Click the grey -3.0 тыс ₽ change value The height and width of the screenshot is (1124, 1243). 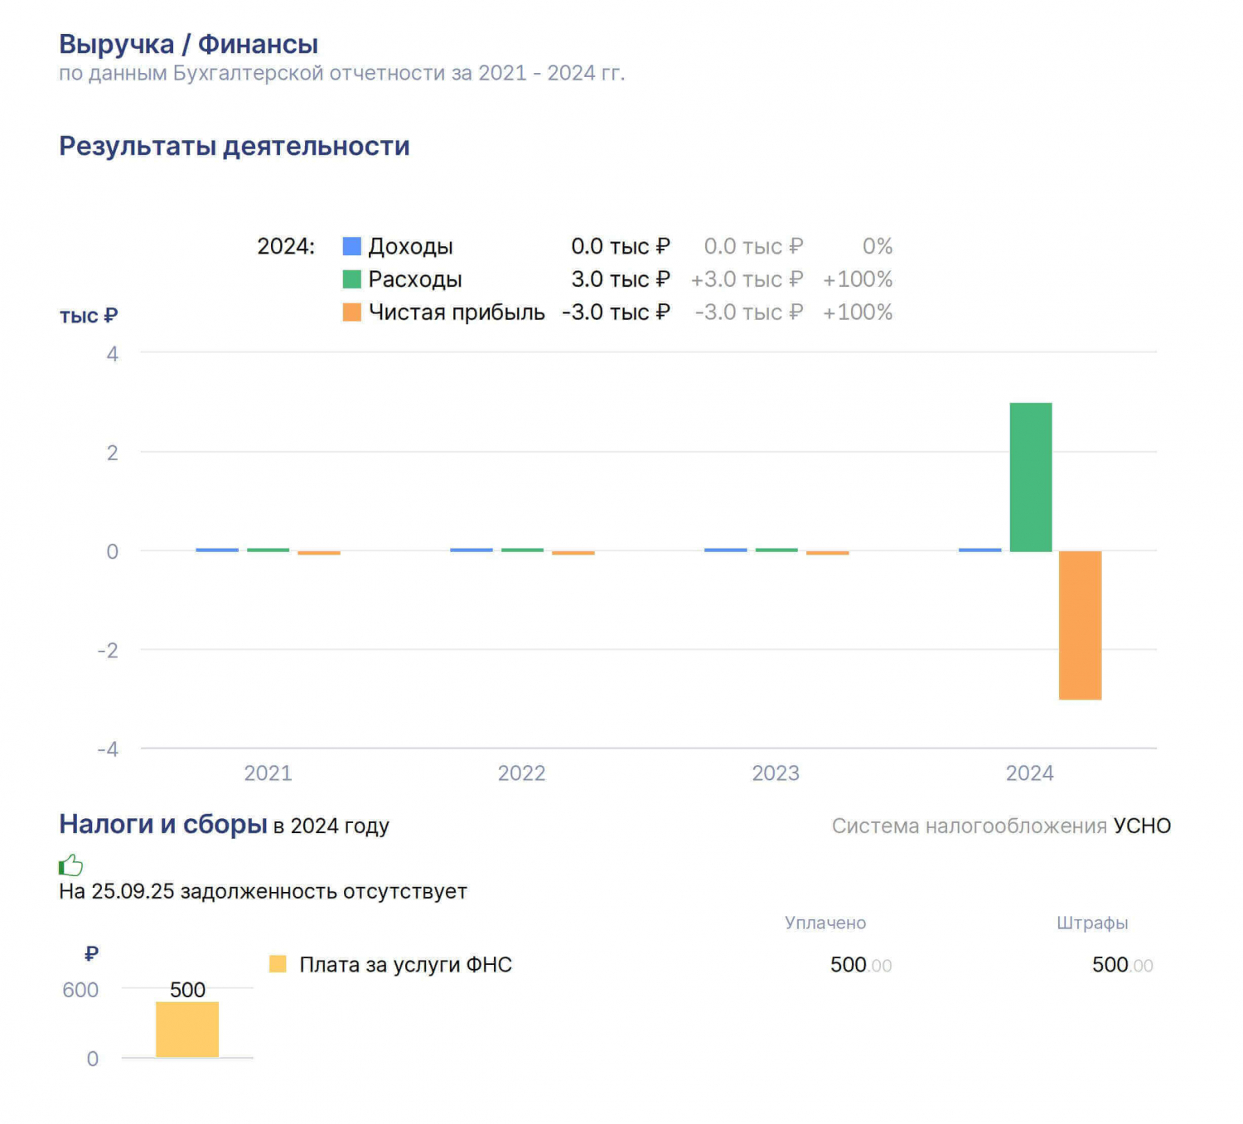[x=749, y=312]
